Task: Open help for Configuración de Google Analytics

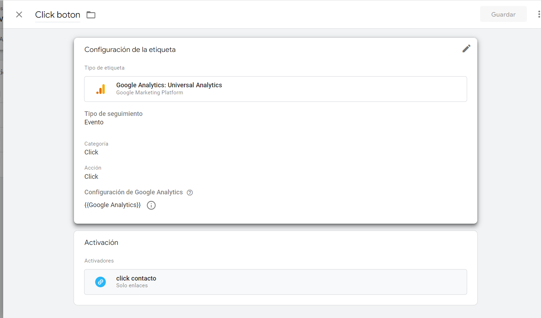Action: (x=190, y=193)
